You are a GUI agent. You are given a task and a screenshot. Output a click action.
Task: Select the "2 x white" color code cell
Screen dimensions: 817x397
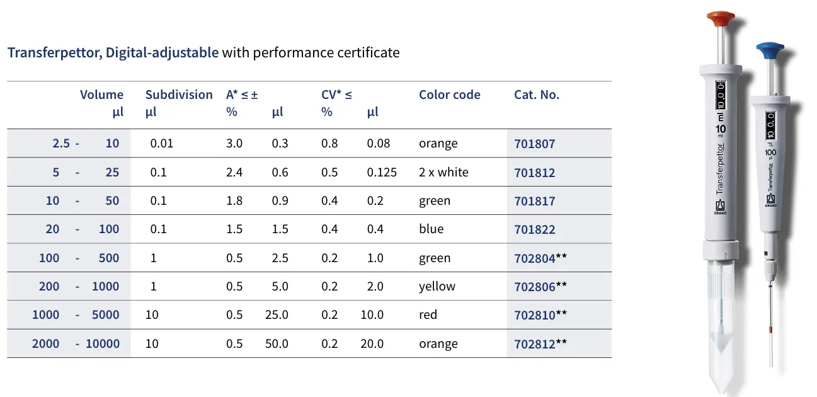[443, 173]
